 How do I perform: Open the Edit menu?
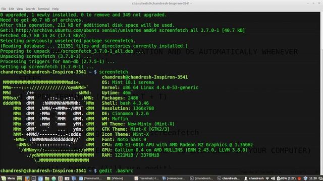click(11, 9)
